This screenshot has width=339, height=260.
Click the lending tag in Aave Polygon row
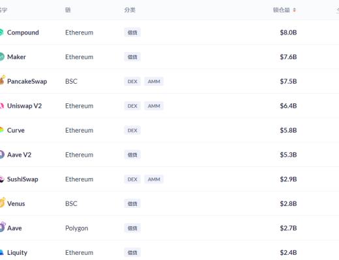coord(132,228)
